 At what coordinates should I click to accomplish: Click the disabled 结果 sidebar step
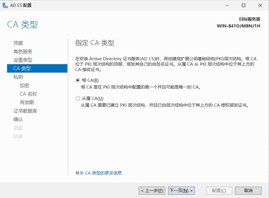click(x=18, y=136)
